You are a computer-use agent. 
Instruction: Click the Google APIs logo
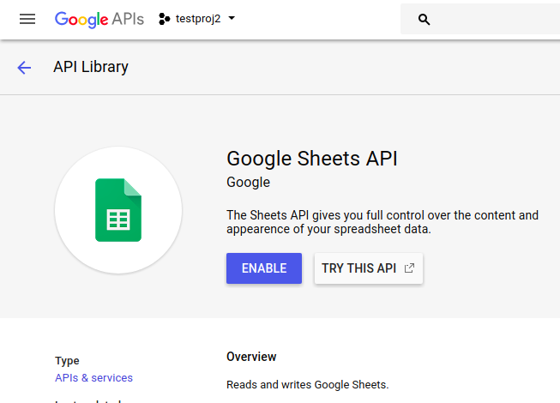[x=99, y=19]
